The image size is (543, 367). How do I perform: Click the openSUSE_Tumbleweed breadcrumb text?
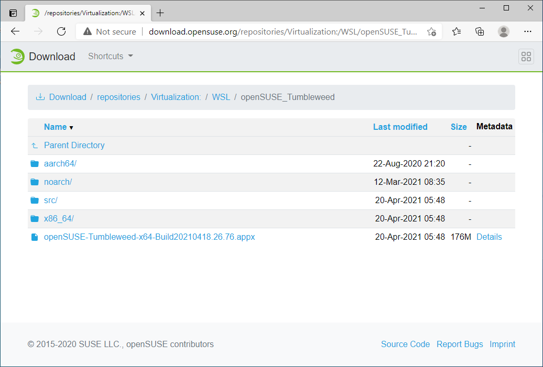pyautogui.click(x=287, y=97)
